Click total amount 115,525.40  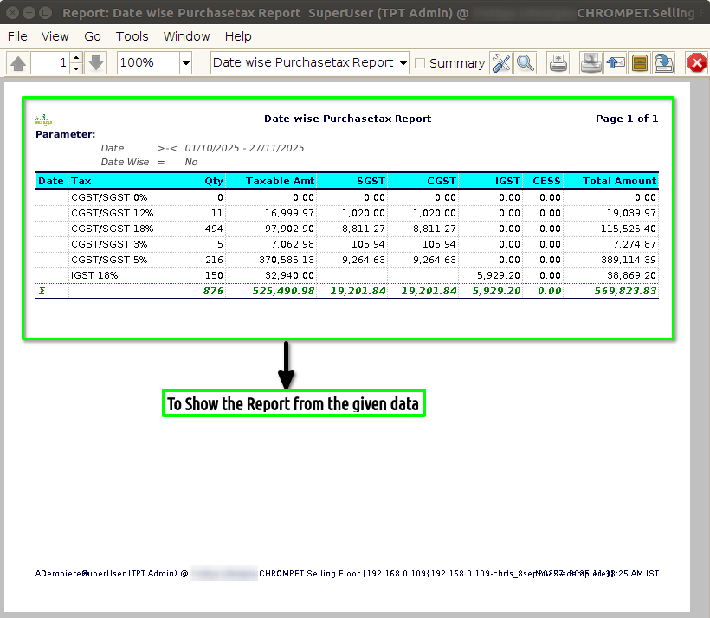pyautogui.click(x=628, y=229)
